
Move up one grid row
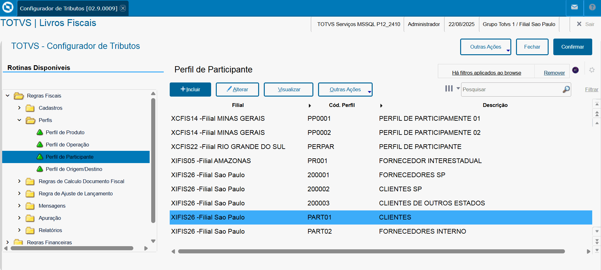pos(597,123)
